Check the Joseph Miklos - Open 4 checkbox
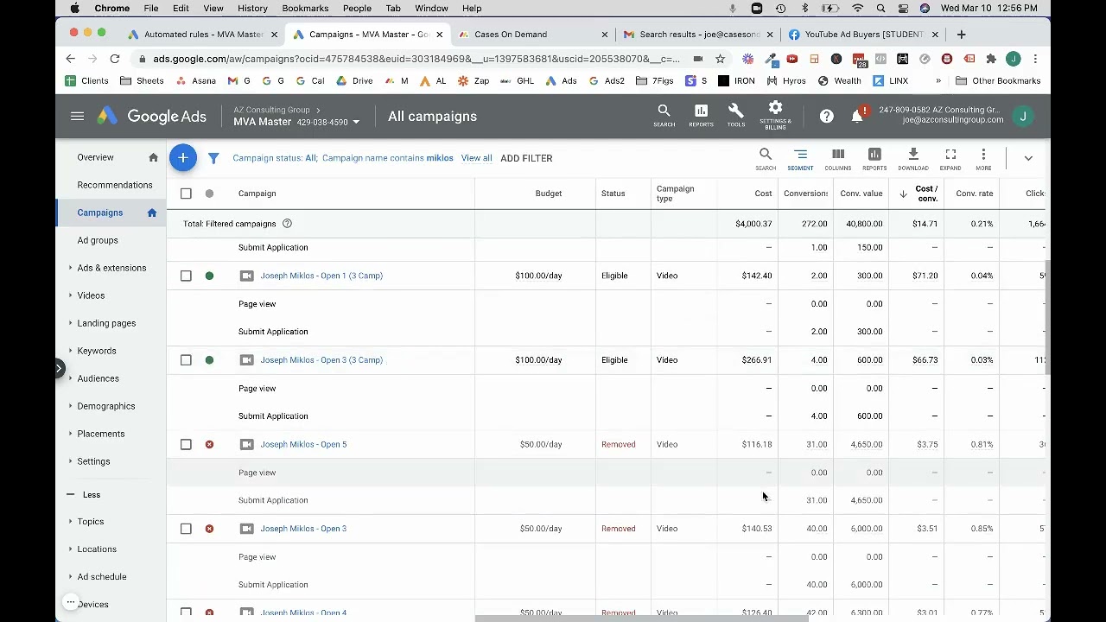This screenshot has height=622, width=1106. (186, 612)
